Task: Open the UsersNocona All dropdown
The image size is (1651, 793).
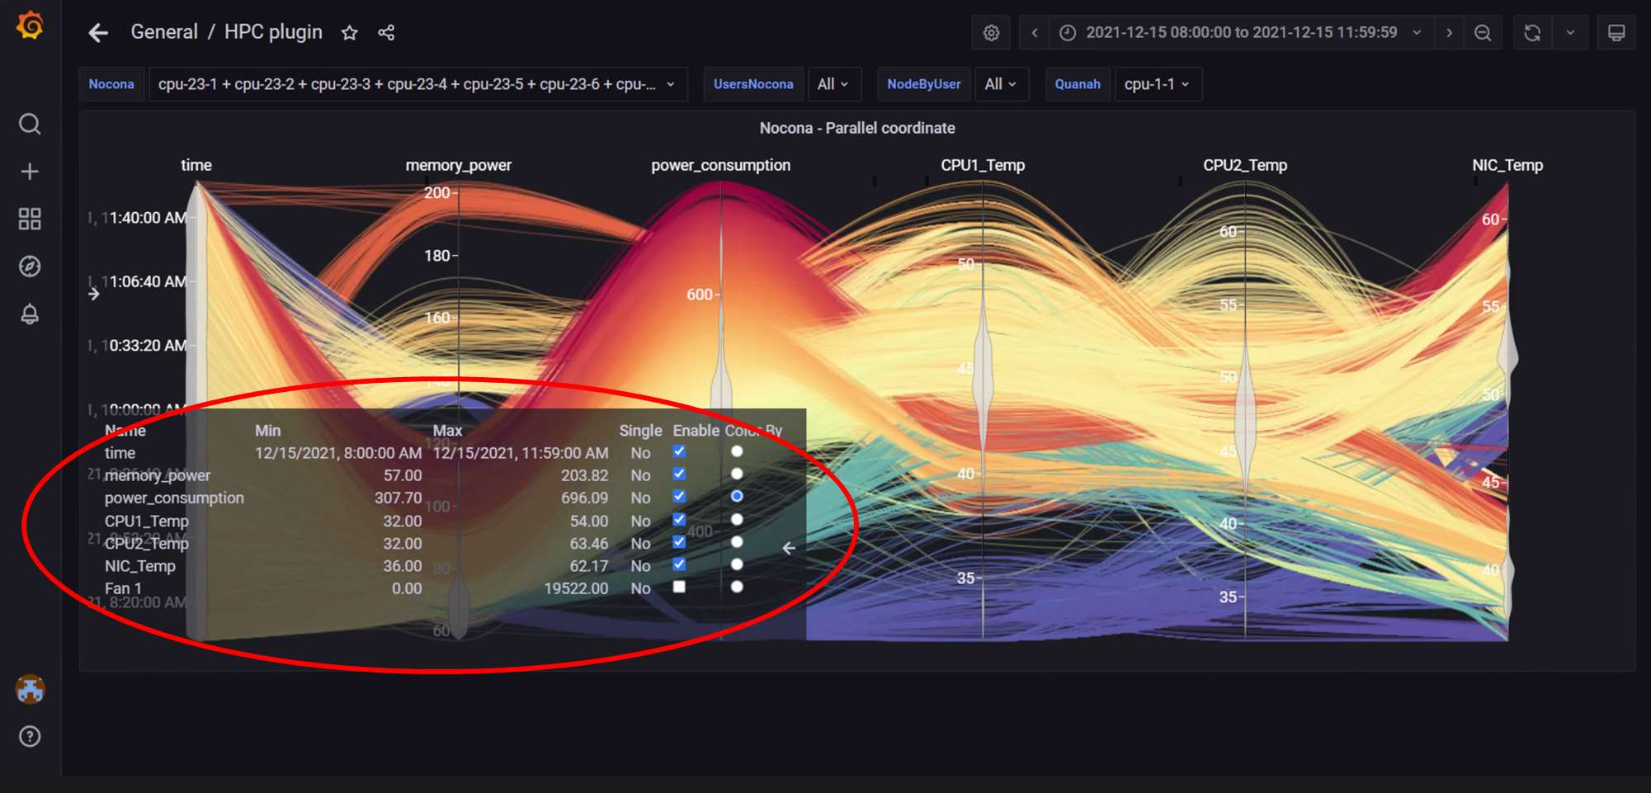Action: [834, 84]
